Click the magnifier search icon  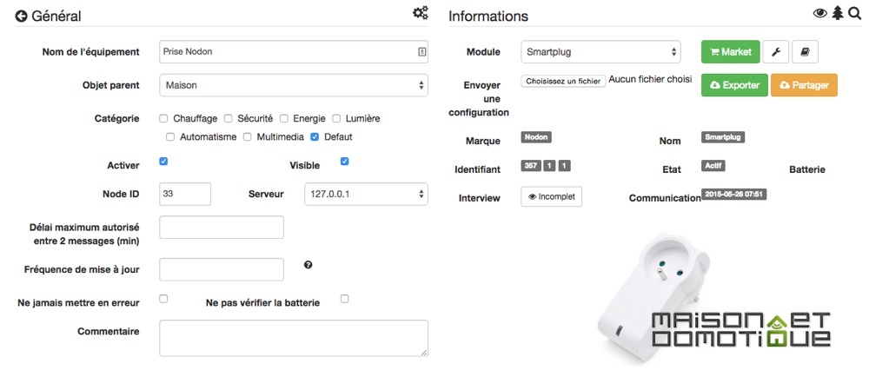tap(854, 13)
